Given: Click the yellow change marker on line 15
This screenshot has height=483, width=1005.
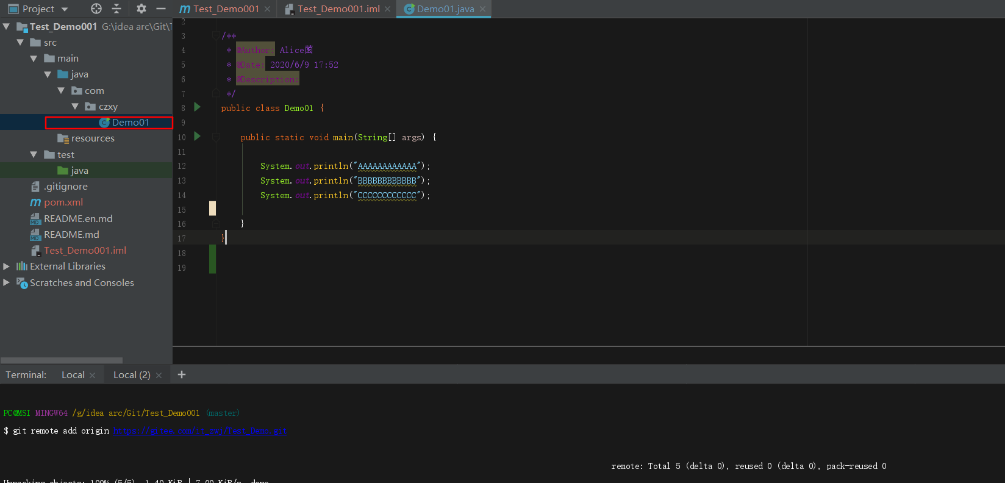Looking at the screenshot, I should [212, 209].
